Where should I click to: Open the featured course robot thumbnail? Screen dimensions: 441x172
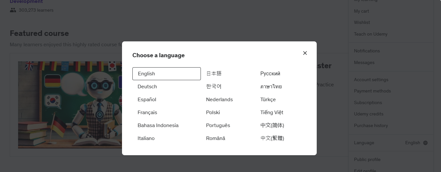(x=70, y=105)
